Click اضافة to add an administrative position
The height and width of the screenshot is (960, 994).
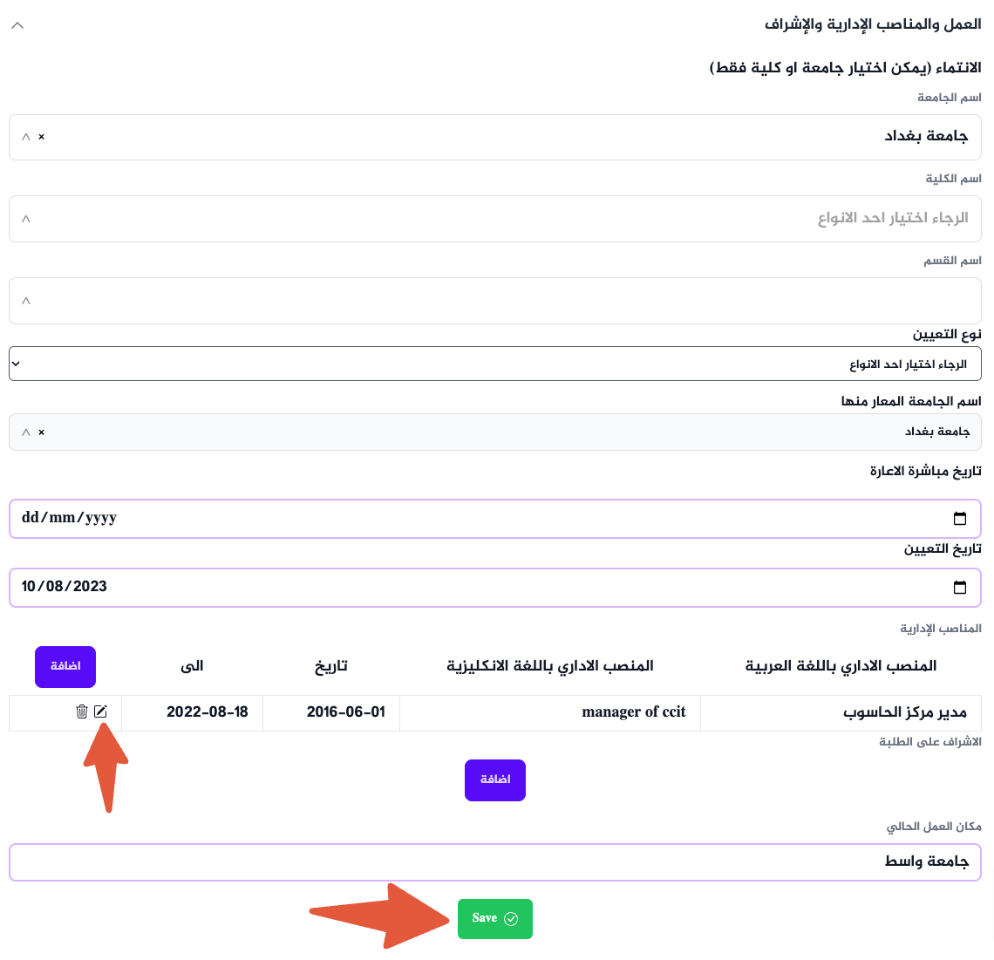65,667
